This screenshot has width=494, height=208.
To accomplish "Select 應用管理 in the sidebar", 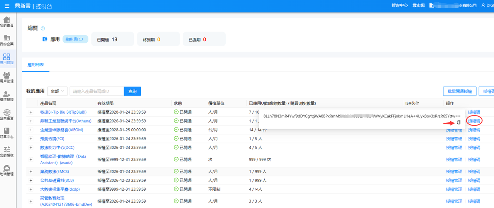I will 7,59.
